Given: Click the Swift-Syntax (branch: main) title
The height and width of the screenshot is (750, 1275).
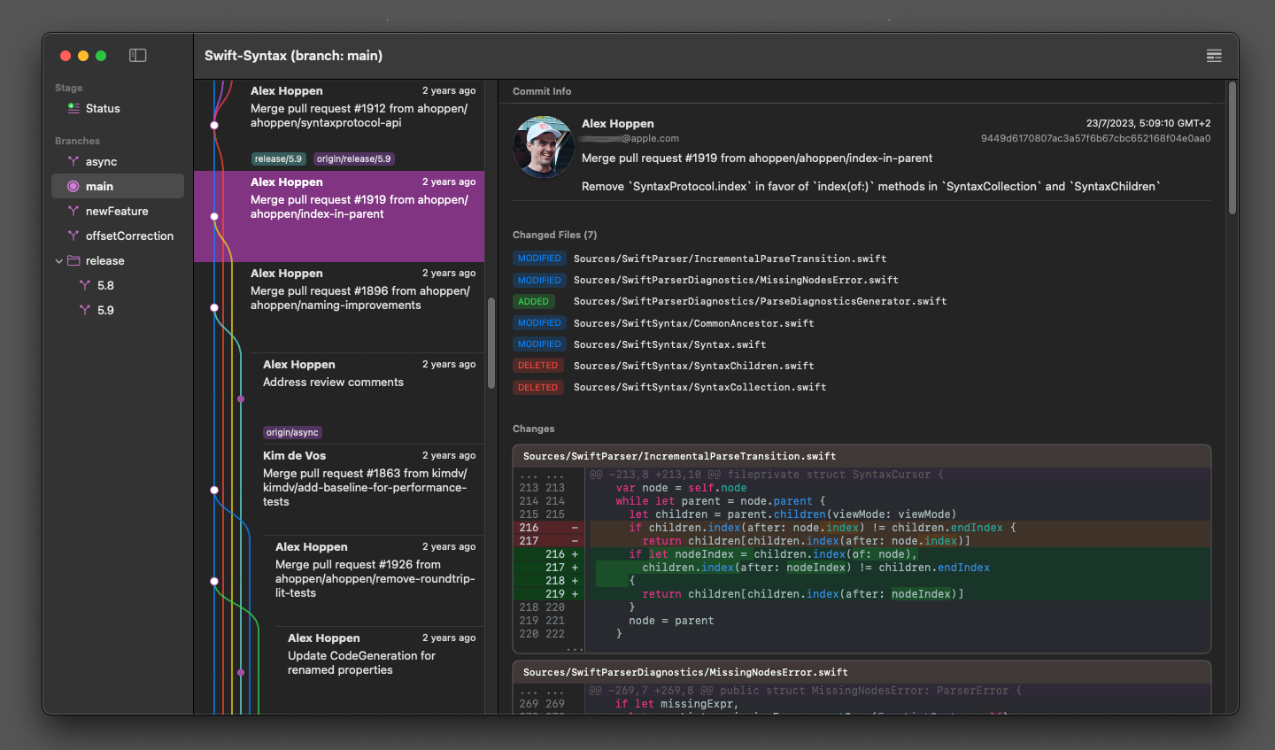Looking at the screenshot, I should click(293, 55).
